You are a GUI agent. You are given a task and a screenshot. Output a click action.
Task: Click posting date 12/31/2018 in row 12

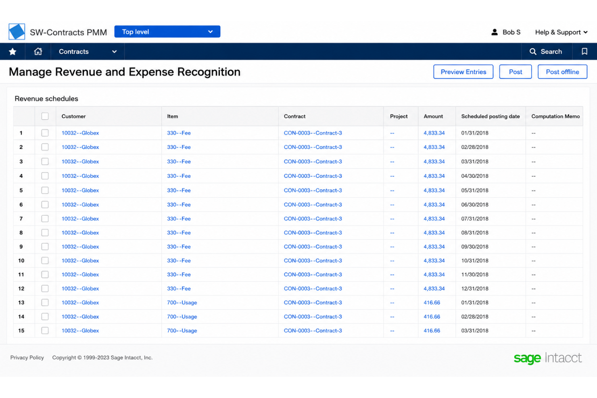coord(475,289)
